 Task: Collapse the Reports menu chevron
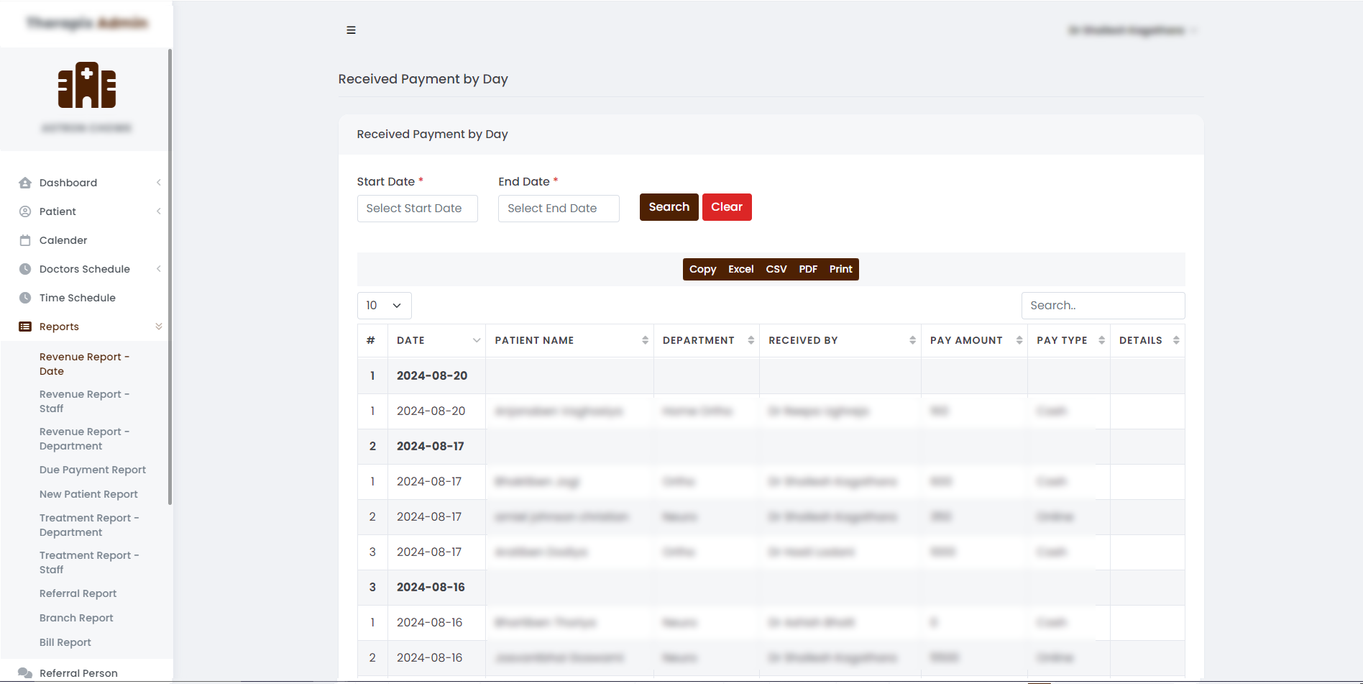pos(159,327)
